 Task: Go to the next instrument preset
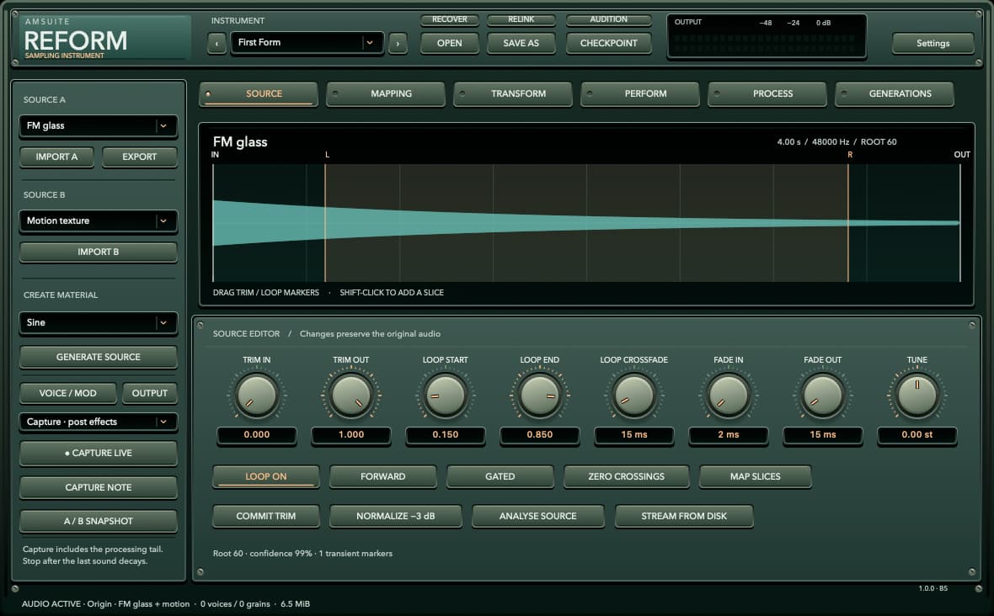pyautogui.click(x=398, y=43)
